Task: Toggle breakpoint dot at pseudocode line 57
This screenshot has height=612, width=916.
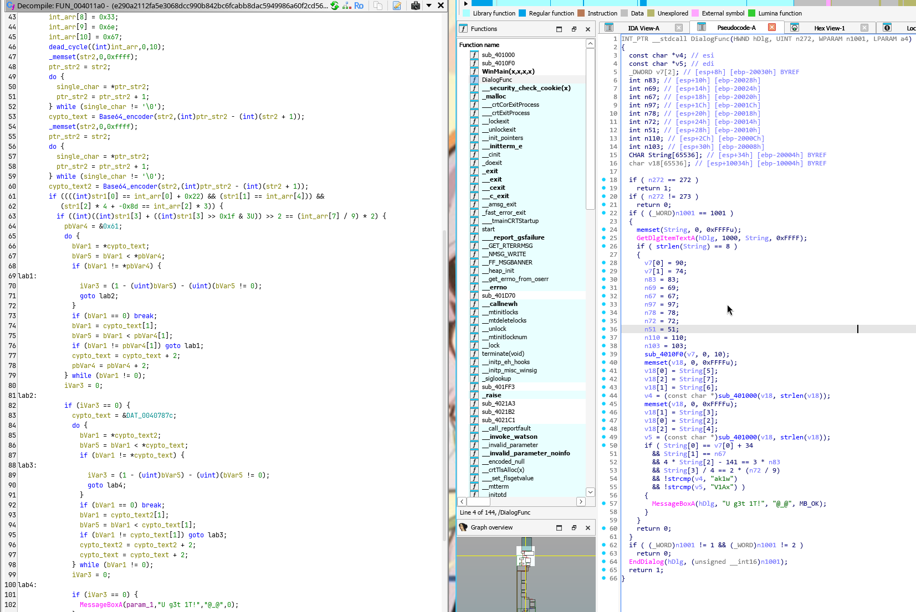Action: click(x=603, y=504)
